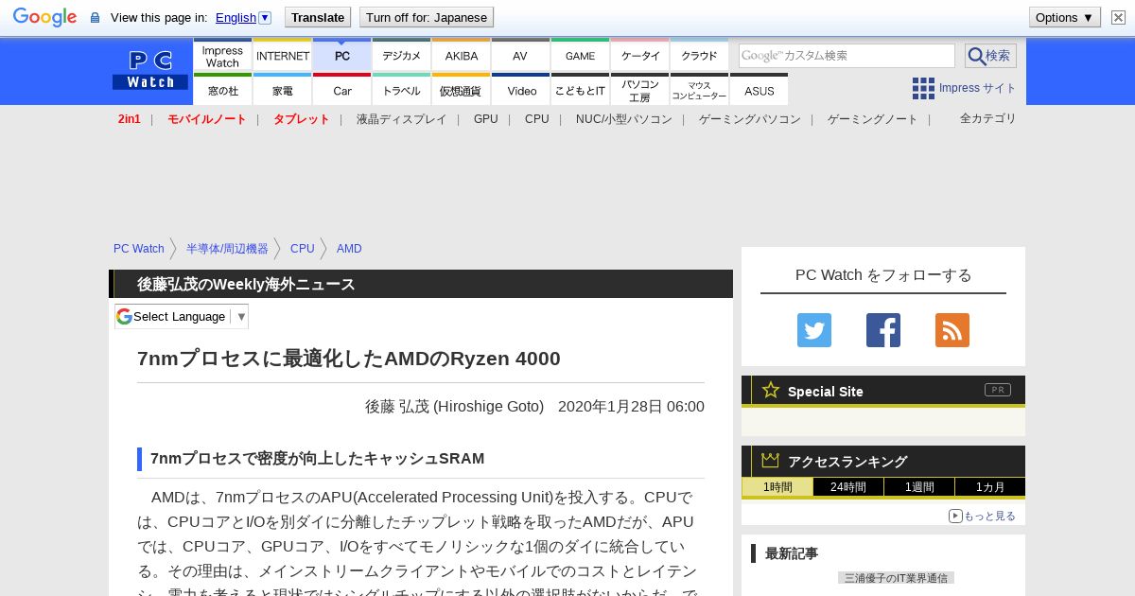Screen dimensions: 1135x596
Task: Click the 半導体/周辺機器 breadcrumb
Action: point(227,249)
